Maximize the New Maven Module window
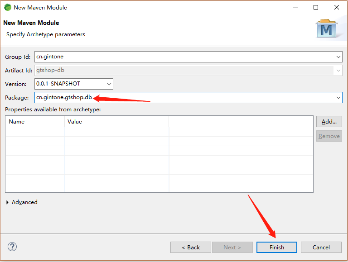 coord(315,7)
